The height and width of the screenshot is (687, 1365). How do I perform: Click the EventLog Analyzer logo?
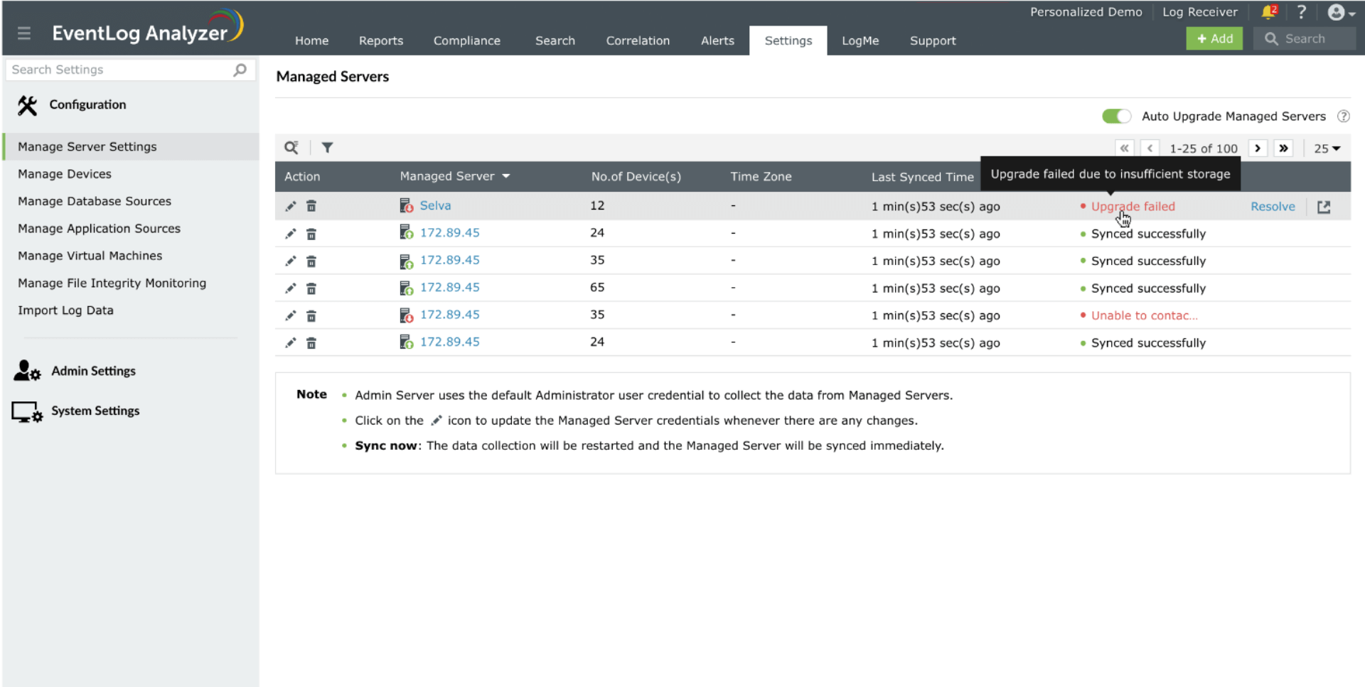(x=148, y=27)
